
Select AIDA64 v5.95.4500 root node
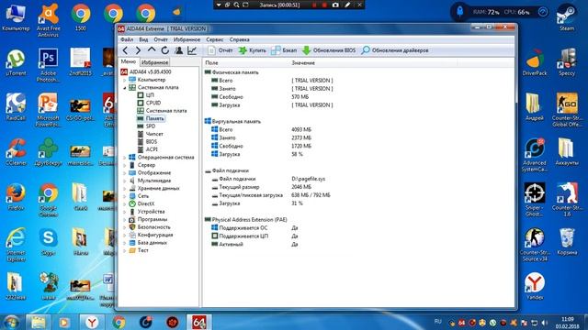[x=146, y=71]
